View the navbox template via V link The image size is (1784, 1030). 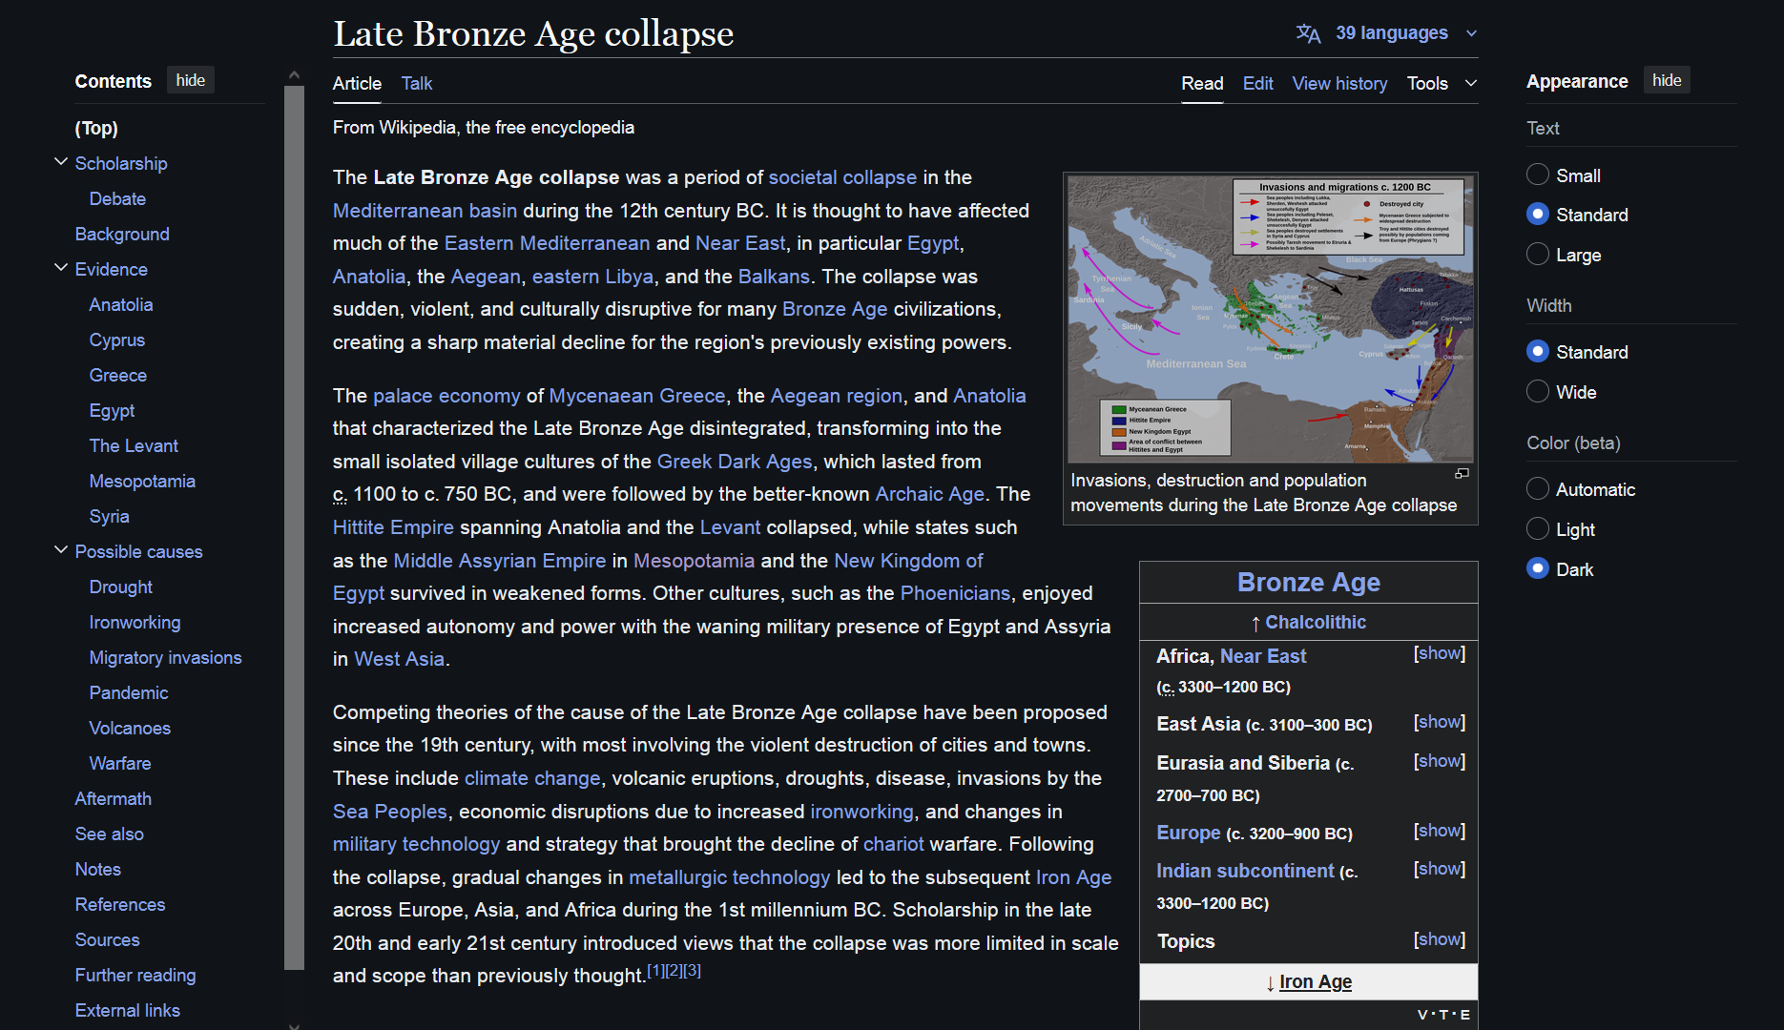click(1423, 1014)
